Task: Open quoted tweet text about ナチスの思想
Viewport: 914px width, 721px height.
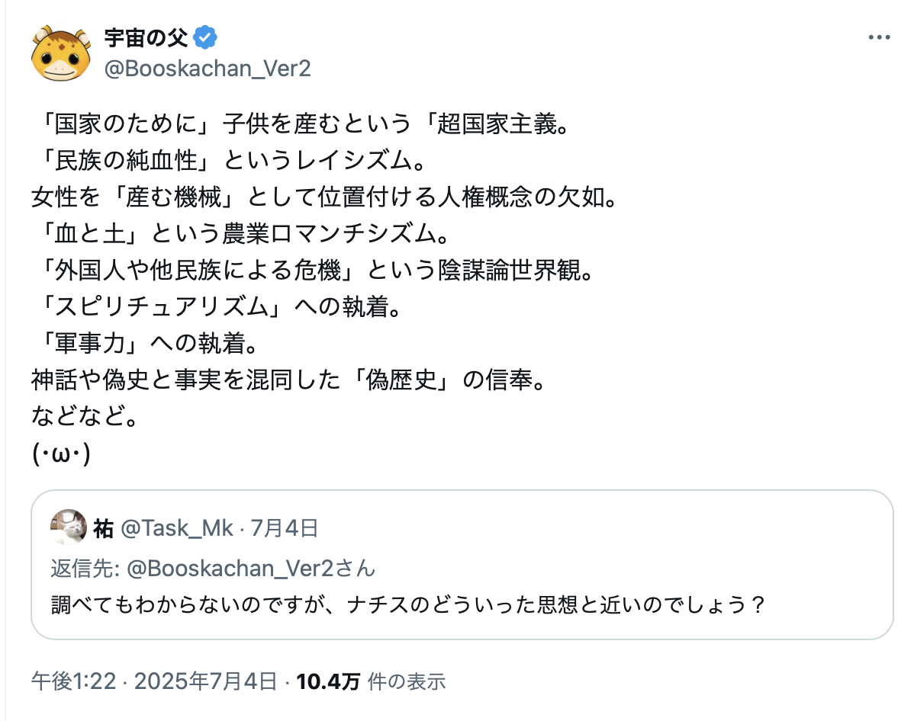Action: pos(408,604)
